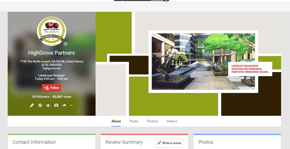The width and height of the screenshot is (290, 149).
Task: Expand the more options chevron
Action: coord(72,105)
